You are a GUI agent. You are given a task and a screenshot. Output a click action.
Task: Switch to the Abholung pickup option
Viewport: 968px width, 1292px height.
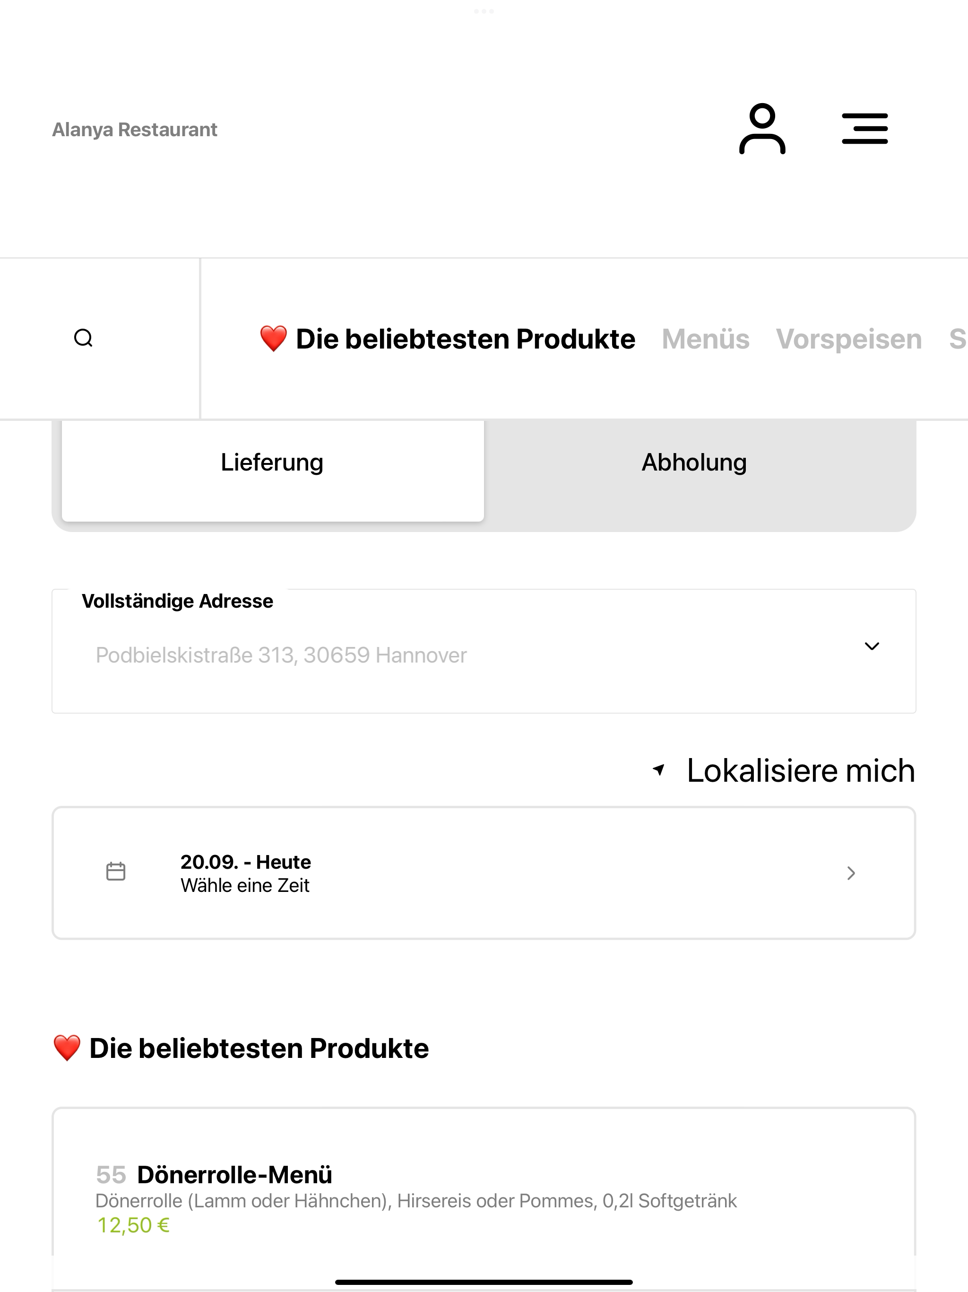click(x=694, y=463)
